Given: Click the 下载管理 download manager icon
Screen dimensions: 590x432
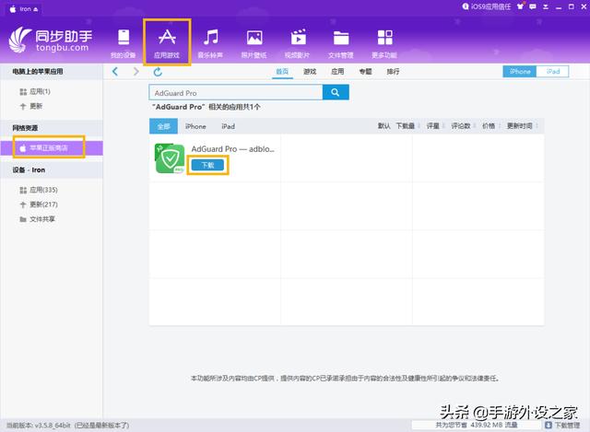Looking at the screenshot, I should pyautogui.click(x=549, y=425).
